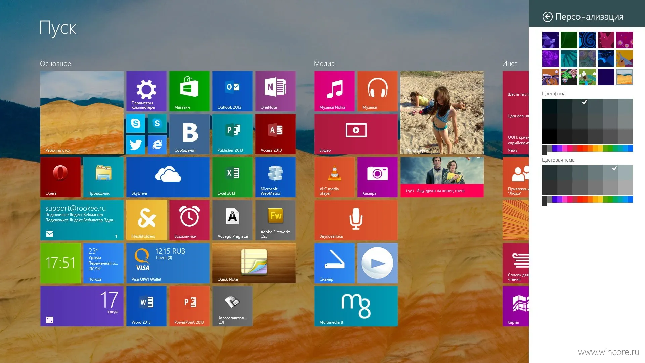This screenshot has height=363, width=645.
Task: Launch the Excel 2013 tile
Action: pyautogui.click(x=232, y=177)
